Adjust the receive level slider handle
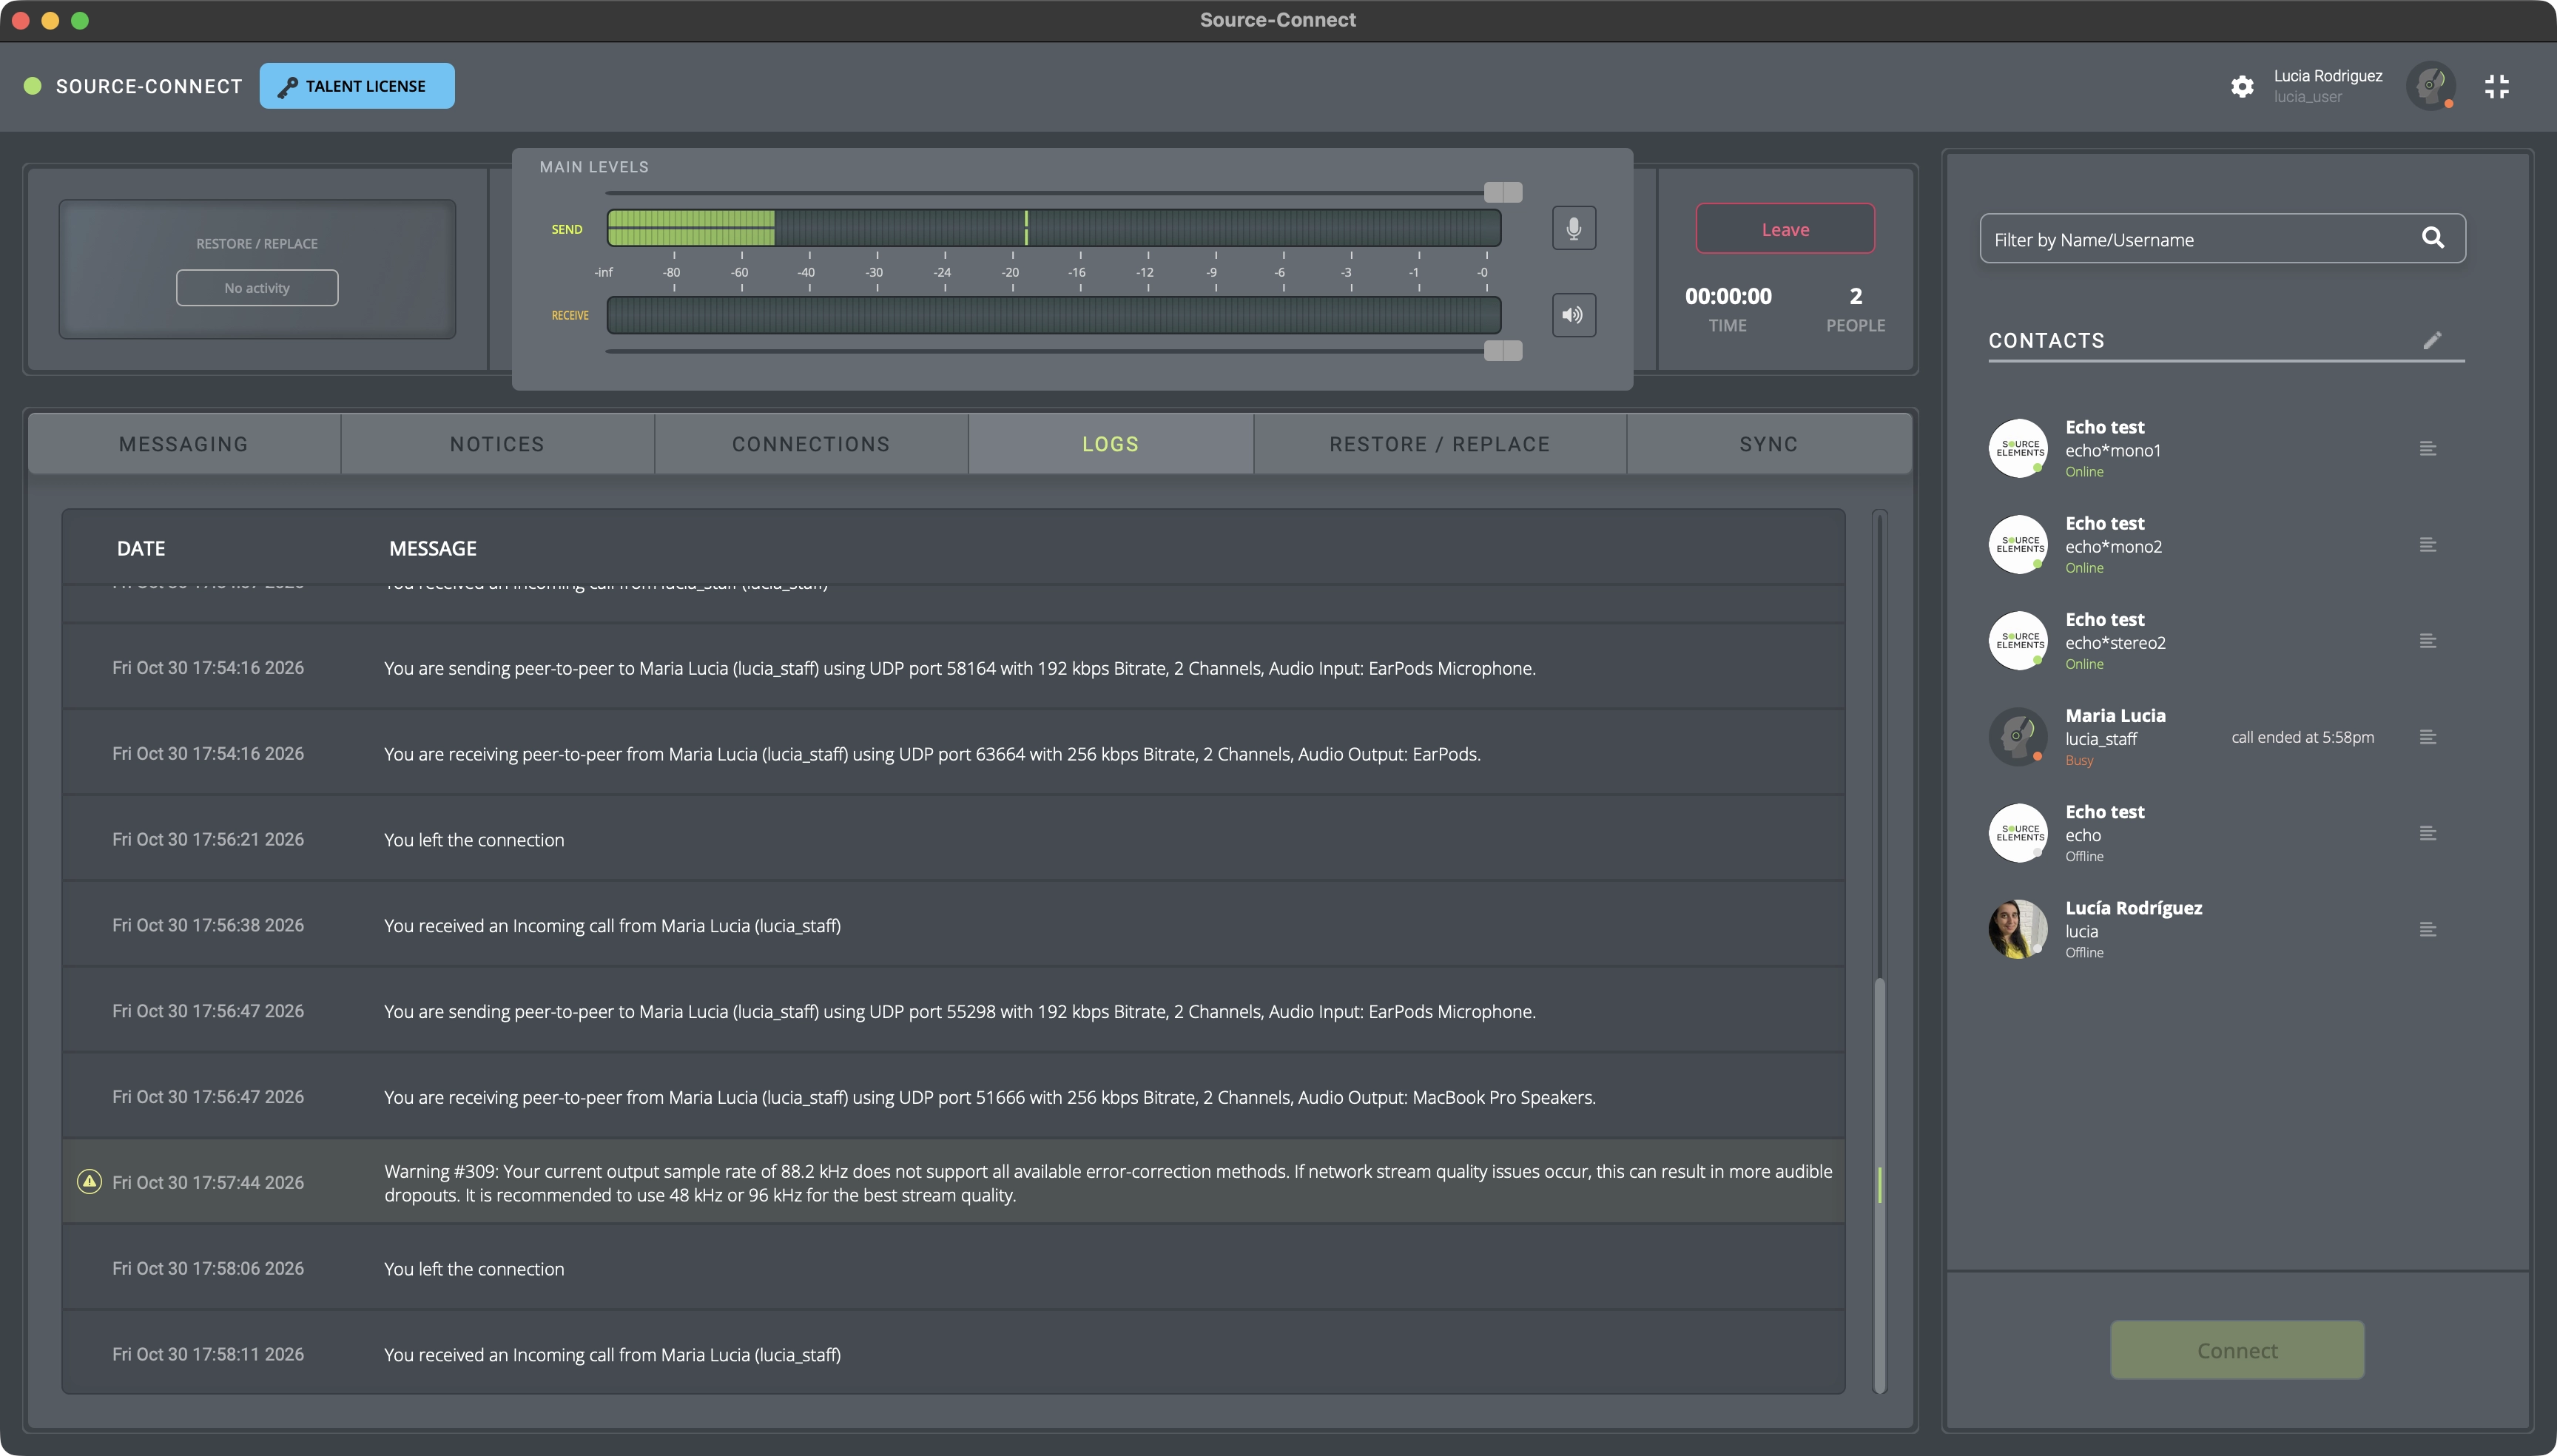2557x1456 pixels. pos(1503,350)
